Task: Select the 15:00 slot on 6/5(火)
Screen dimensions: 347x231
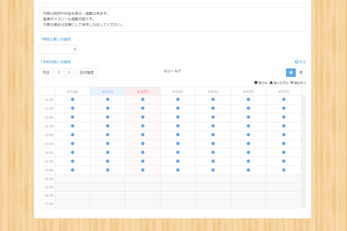Action: click(213, 170)
